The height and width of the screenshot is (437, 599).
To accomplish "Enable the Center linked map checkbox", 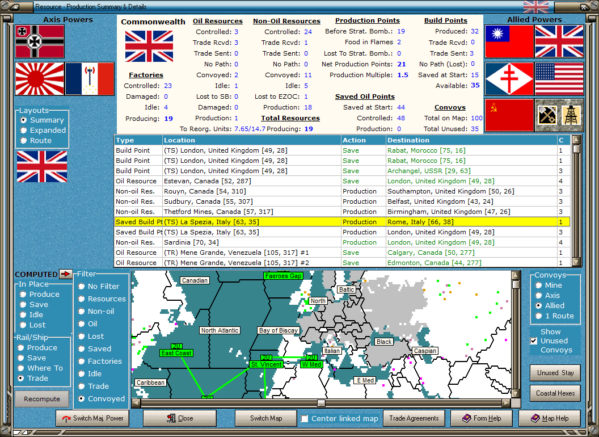I will click(x=305, y=419).
